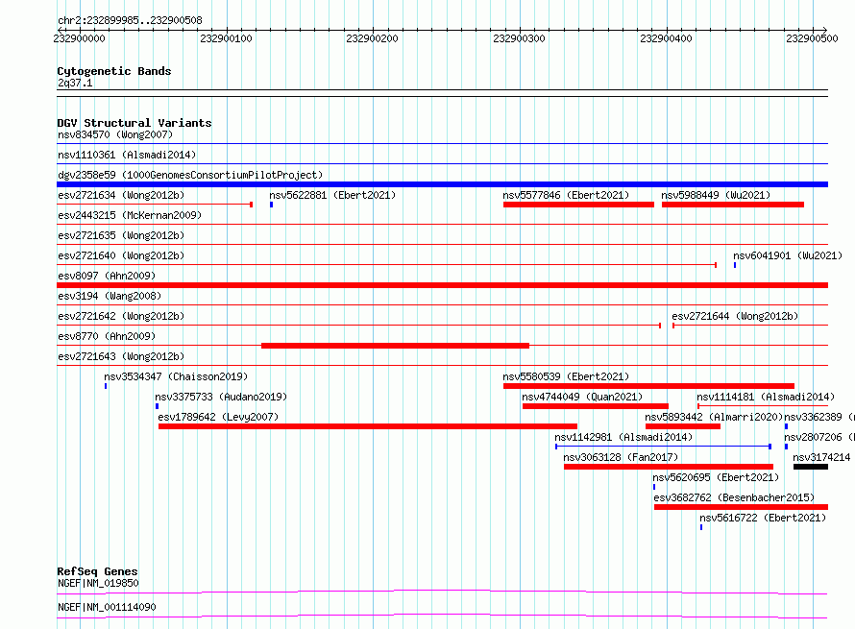
Task: Select the red bar under nsv5577846
Action: pyautogui.click(x=578, y=205)
